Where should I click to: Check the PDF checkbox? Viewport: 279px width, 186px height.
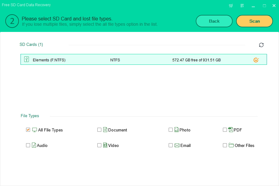[x=225, y=130]
